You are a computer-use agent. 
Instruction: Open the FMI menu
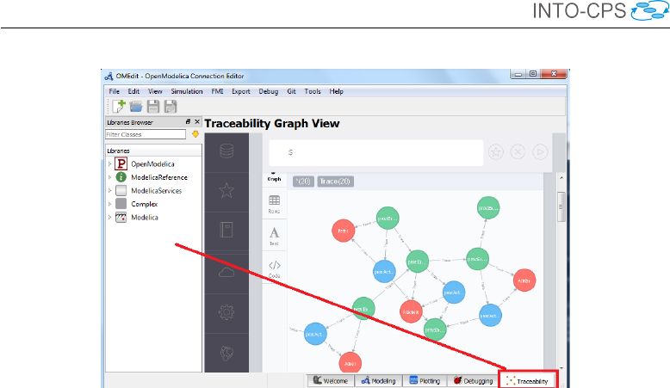coord(218,91)
